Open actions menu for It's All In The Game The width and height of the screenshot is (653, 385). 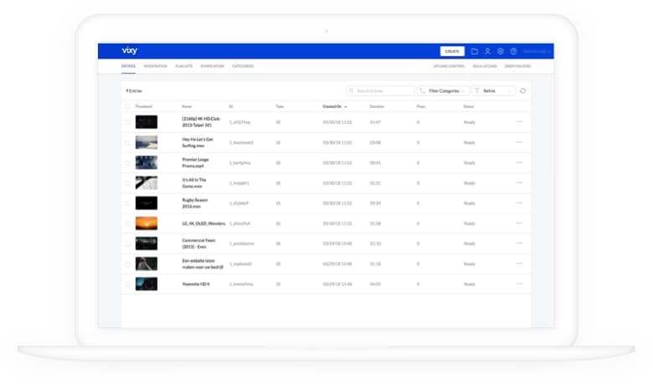[x=519, y=182]
